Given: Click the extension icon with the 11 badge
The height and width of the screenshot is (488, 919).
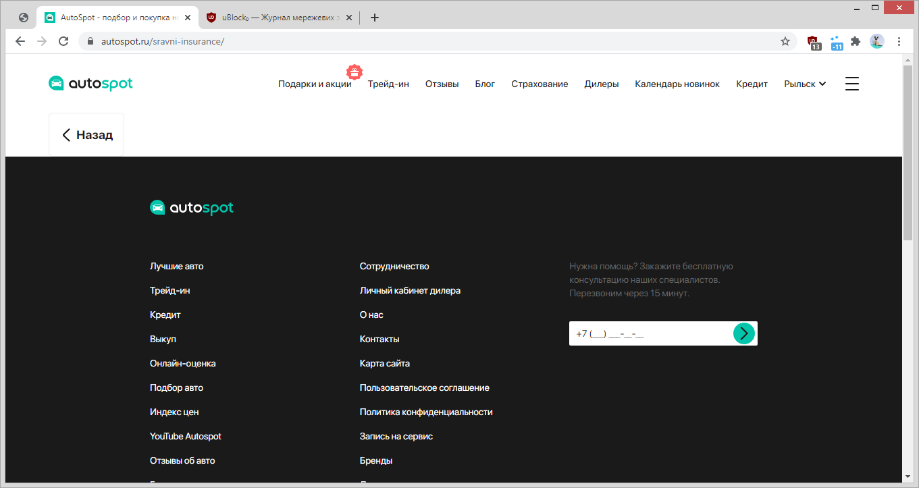Looking at the screenshot, I should coord(836,41).
